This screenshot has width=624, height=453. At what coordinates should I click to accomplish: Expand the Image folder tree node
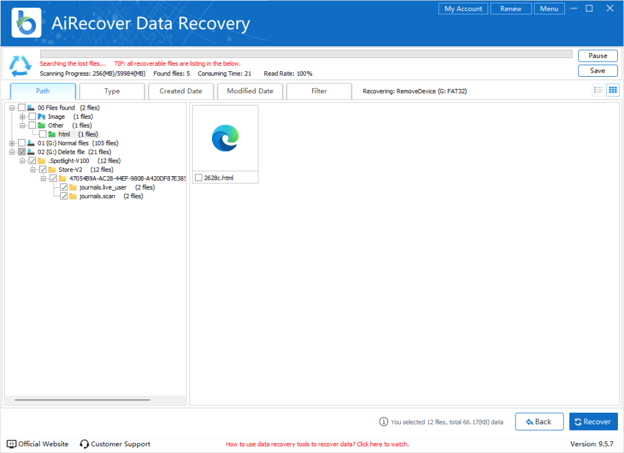coord(23,116)
